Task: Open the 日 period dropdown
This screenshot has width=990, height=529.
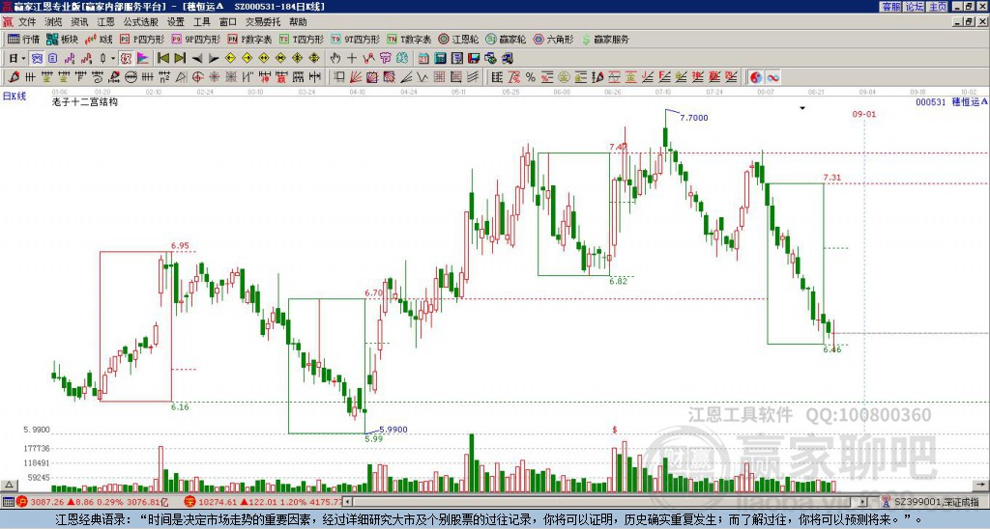Action: pyautogui.click(x=17, y=59)
